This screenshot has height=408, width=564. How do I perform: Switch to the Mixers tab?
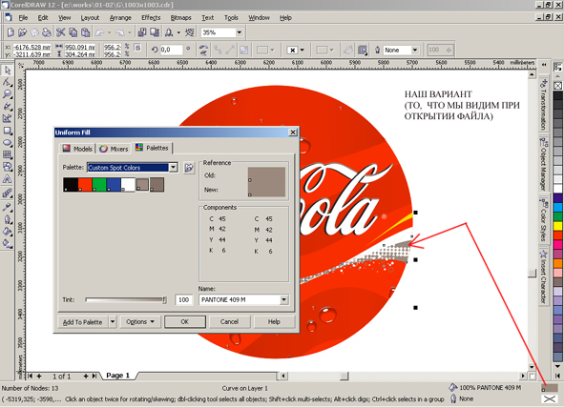click(x=114, y=149)
